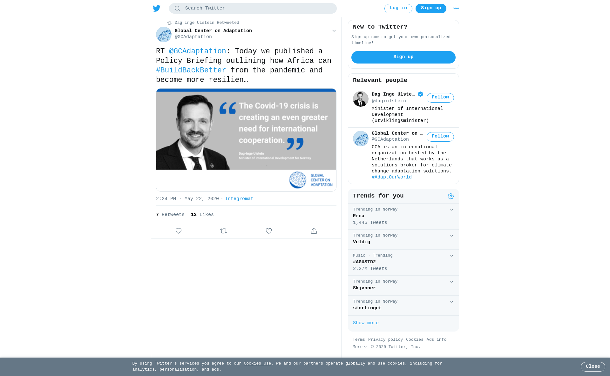Viewport: 610px width, 376px height.
Task: Follow Dag Inge Ulstein
Action: [440, 98]
